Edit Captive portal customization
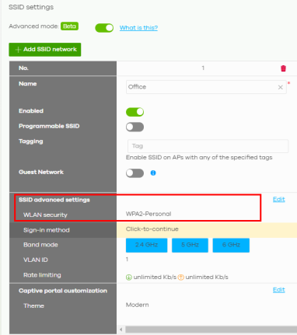This screenshot has width=297, height=335. pos(279,290)
